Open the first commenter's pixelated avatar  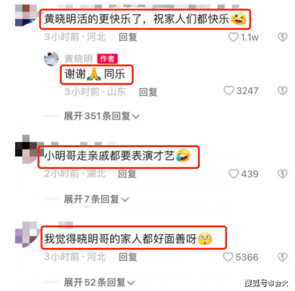click(26, 15)
